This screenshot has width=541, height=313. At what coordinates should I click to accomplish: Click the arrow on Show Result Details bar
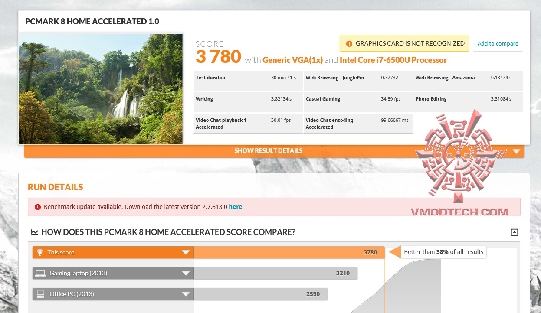(516, 151)
